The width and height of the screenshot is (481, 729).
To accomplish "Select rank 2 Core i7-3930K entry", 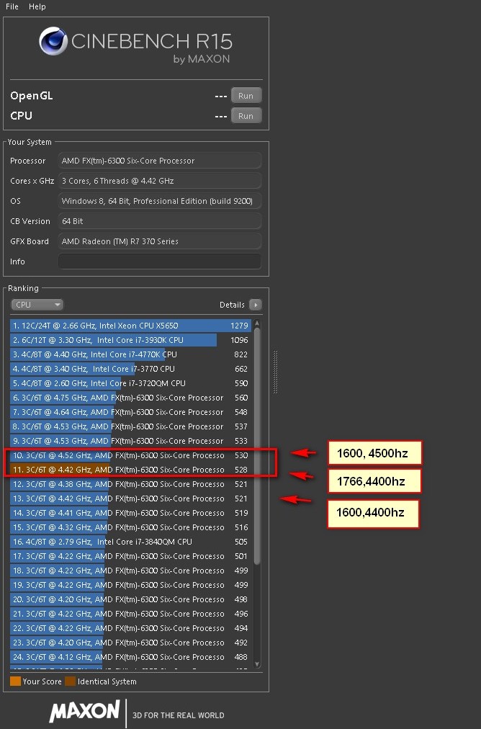I will (x=130, y=340).
